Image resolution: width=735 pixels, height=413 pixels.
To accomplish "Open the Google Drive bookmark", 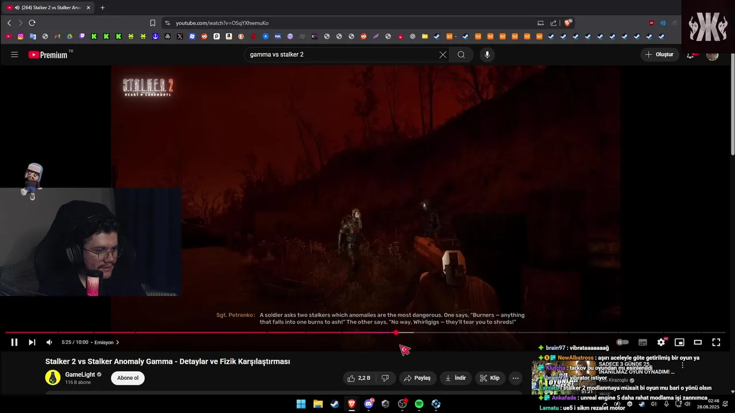I will click(x=69, y=36).
